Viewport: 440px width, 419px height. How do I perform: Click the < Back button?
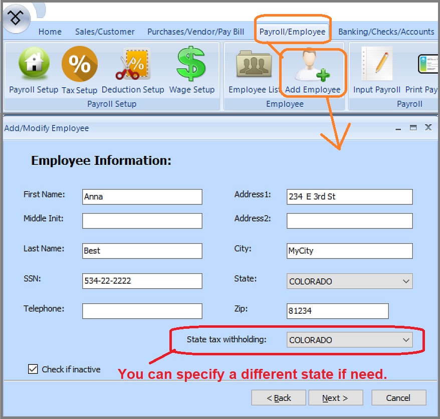tap(278, 398)
